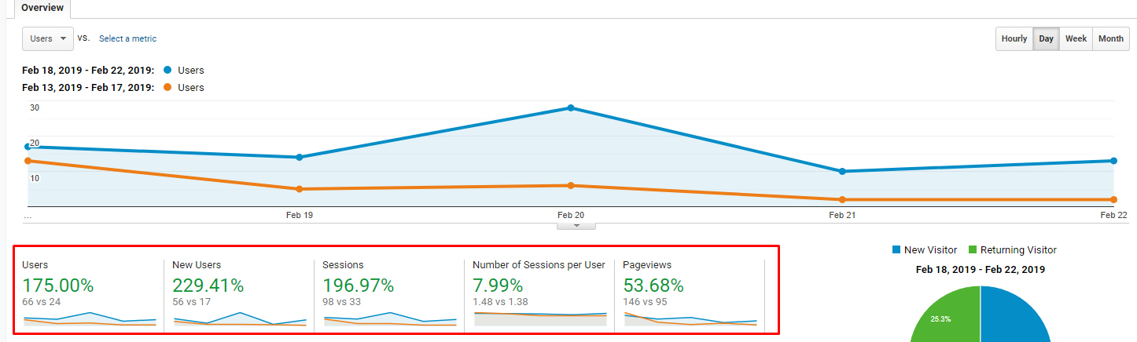Click the blue New Visitor legend swatch
Screen dimensions: 1137x342
pyautogui.click(x=896, y=250)
